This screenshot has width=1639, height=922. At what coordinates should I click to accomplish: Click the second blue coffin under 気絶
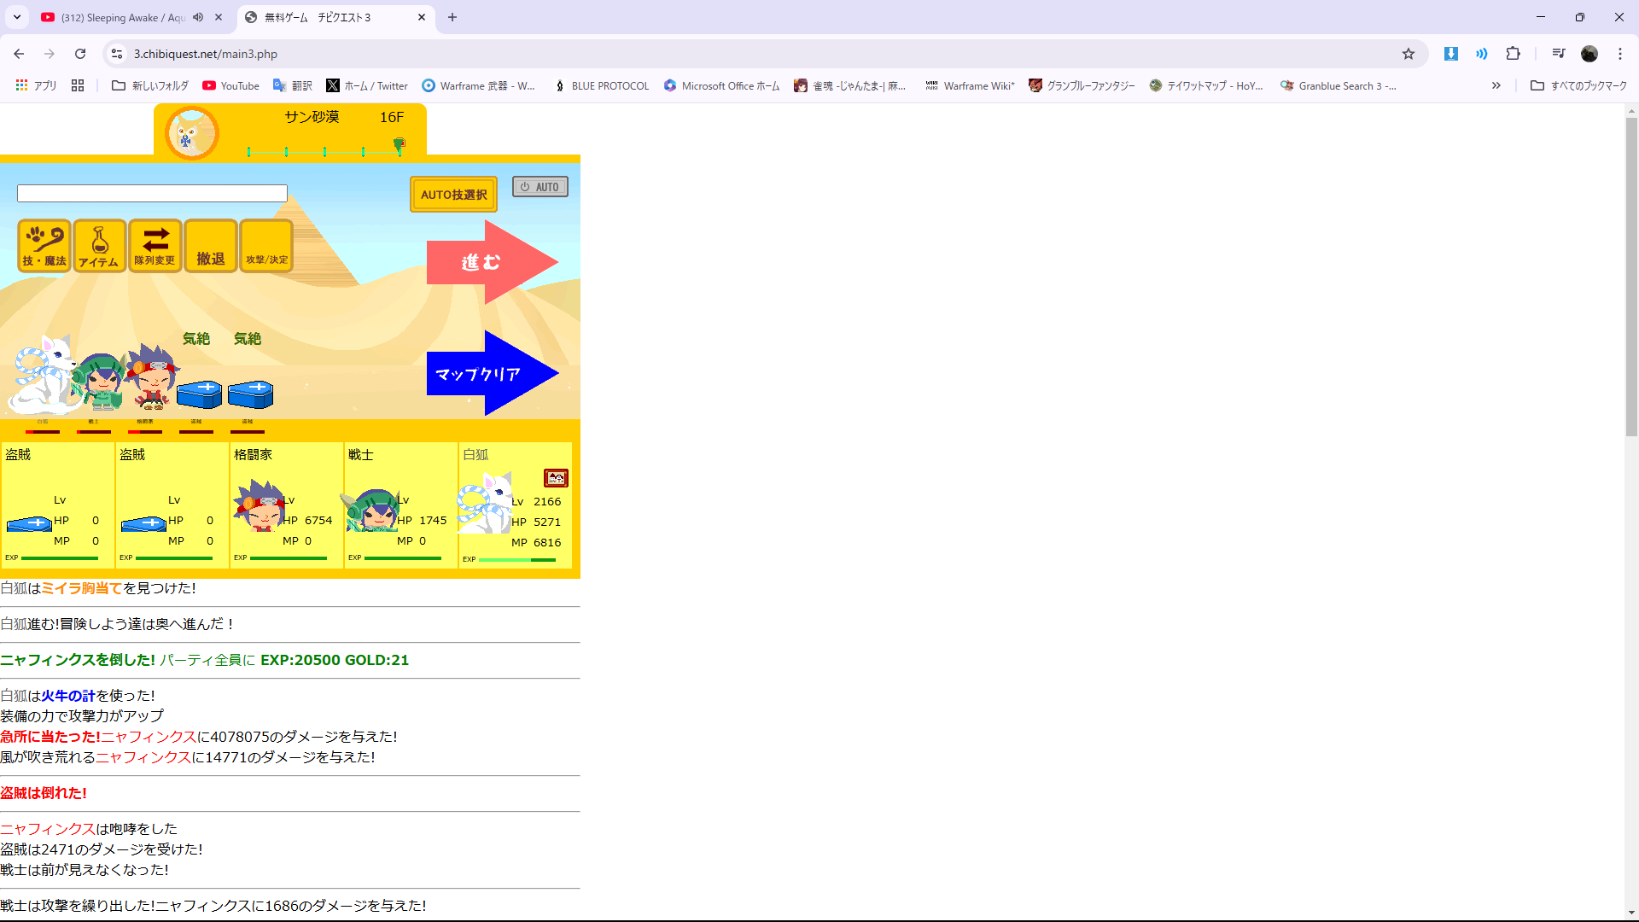[251, 394]
